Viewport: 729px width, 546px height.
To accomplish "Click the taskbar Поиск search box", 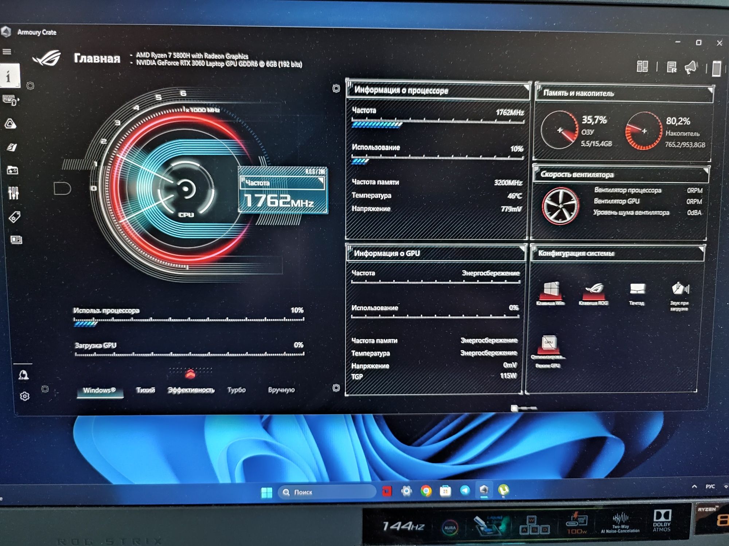I will pos(326,492).
